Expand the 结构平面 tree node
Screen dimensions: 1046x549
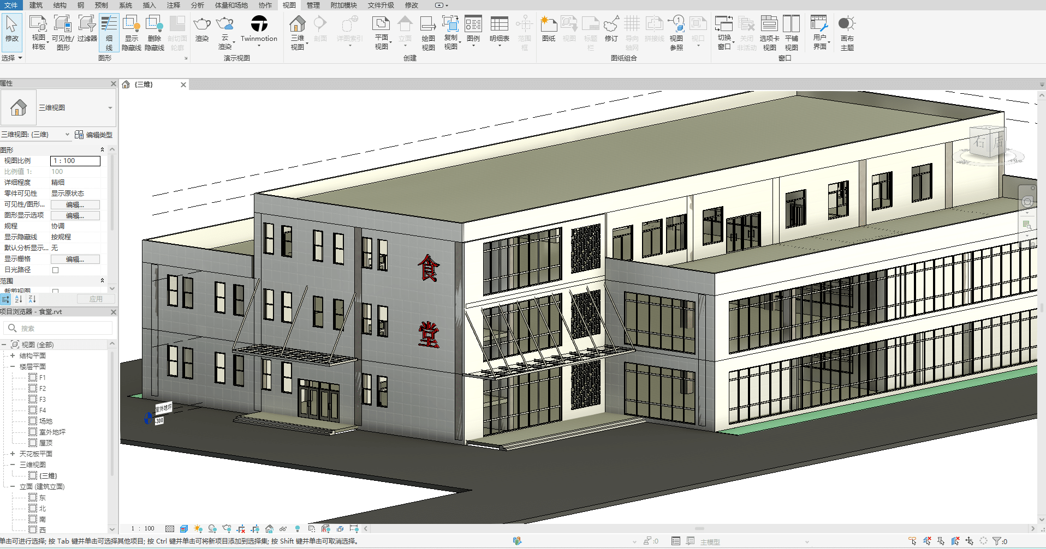coord(13,355)
